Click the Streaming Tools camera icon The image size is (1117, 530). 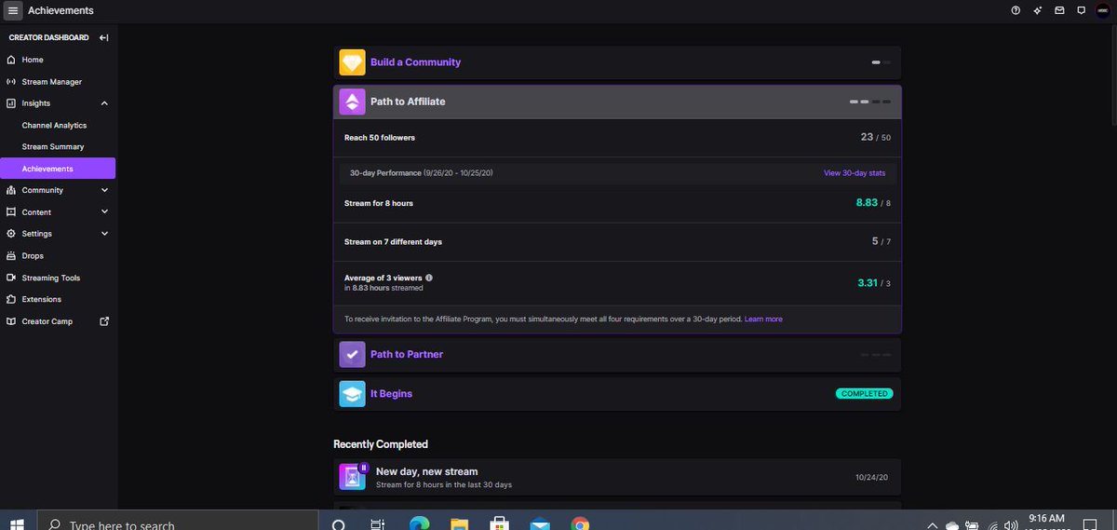[11, 278]
